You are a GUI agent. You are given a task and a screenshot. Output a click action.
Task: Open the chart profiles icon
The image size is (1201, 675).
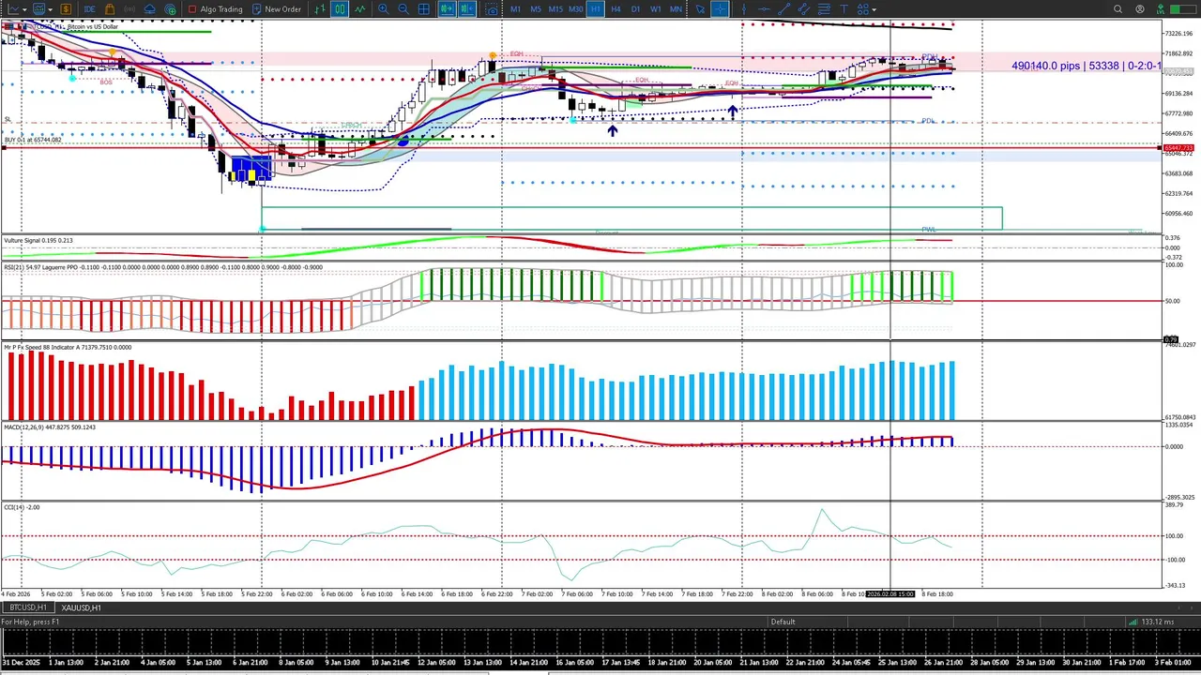click(39, 9)
